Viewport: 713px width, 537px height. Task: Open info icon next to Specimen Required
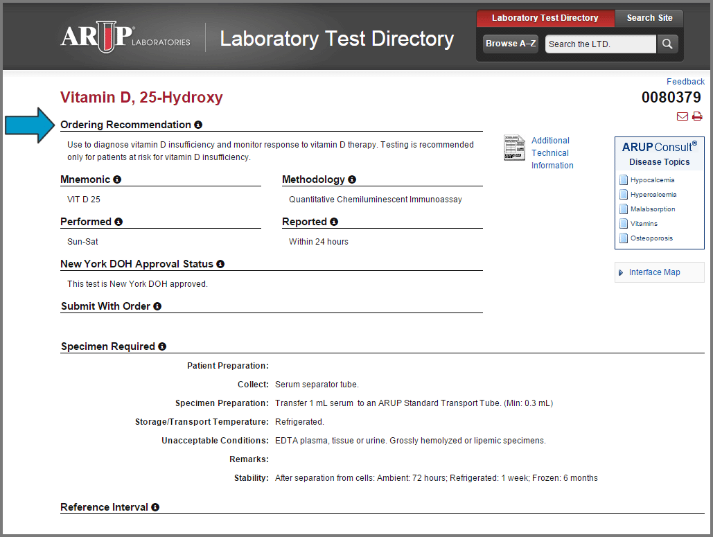162,346
